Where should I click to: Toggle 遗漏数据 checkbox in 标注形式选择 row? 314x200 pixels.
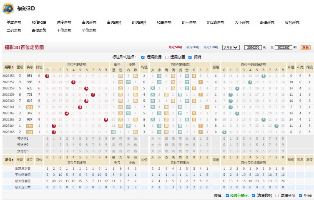tap(143, 57)
